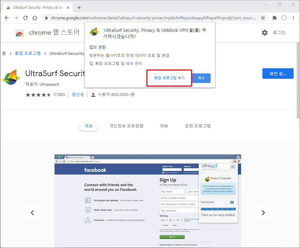Switch to 개인정보 보호관행 tab
This screenshot has height=248, width=300.
pyautogui.click(x=126, y=126)
